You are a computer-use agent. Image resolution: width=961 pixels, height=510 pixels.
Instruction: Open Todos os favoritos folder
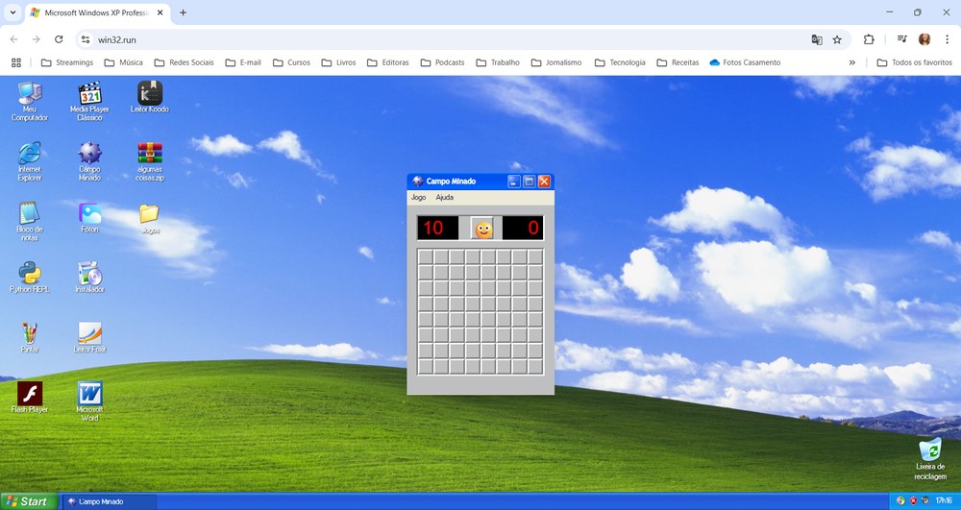point(915,62)
